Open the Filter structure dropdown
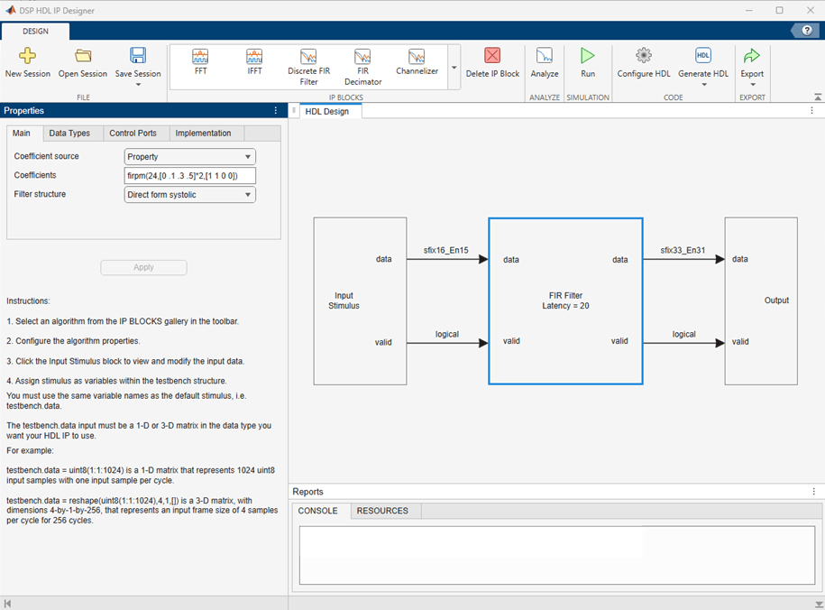Viewport: 825px width, 610px height. click(x=190, y=195)
